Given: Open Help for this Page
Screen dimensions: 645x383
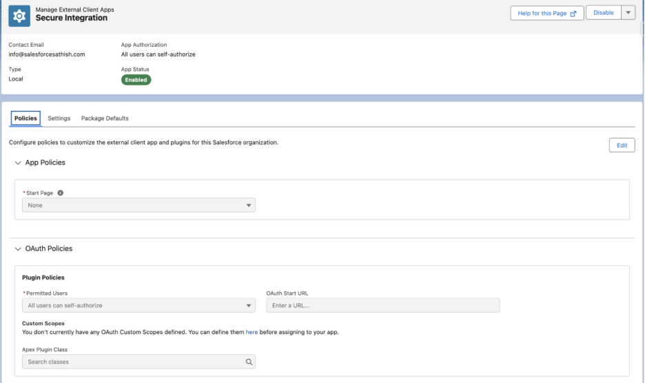Looking at the screenshot, I should click(x=546, y=13).
